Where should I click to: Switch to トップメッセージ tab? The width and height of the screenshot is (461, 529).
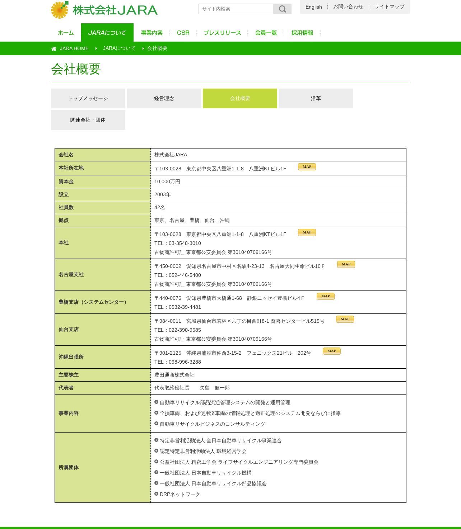(x=88, y=98)
